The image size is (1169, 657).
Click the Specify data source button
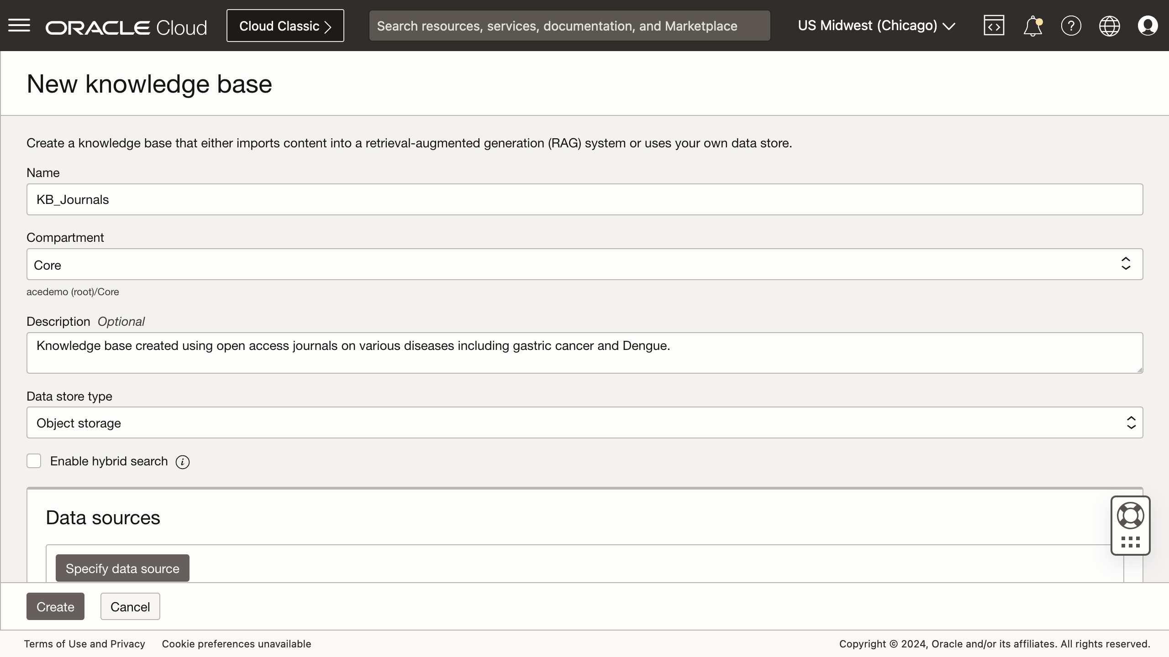click(x=122, y=568)
